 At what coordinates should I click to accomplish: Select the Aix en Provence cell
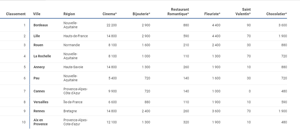click(x=40, y=122)
